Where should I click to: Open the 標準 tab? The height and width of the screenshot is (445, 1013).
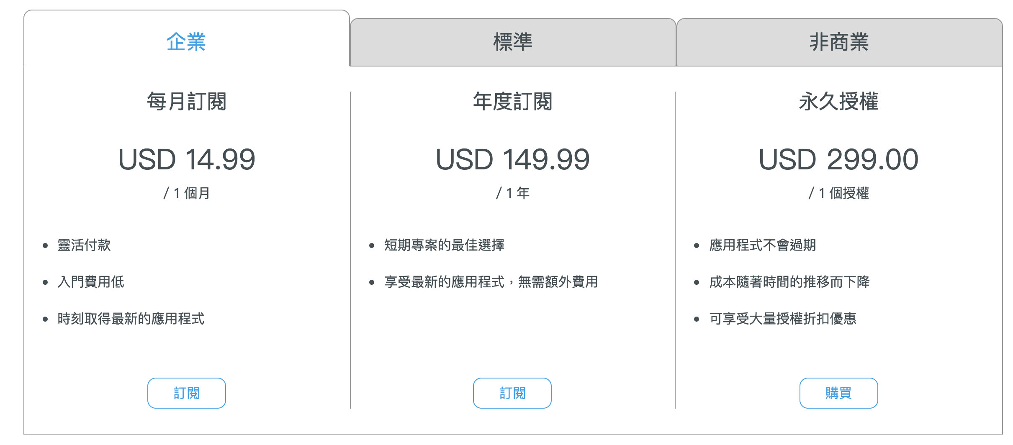click(x=513, y=42)
